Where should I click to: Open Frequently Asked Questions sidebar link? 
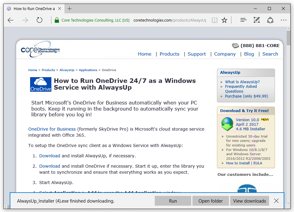point(241,89)
